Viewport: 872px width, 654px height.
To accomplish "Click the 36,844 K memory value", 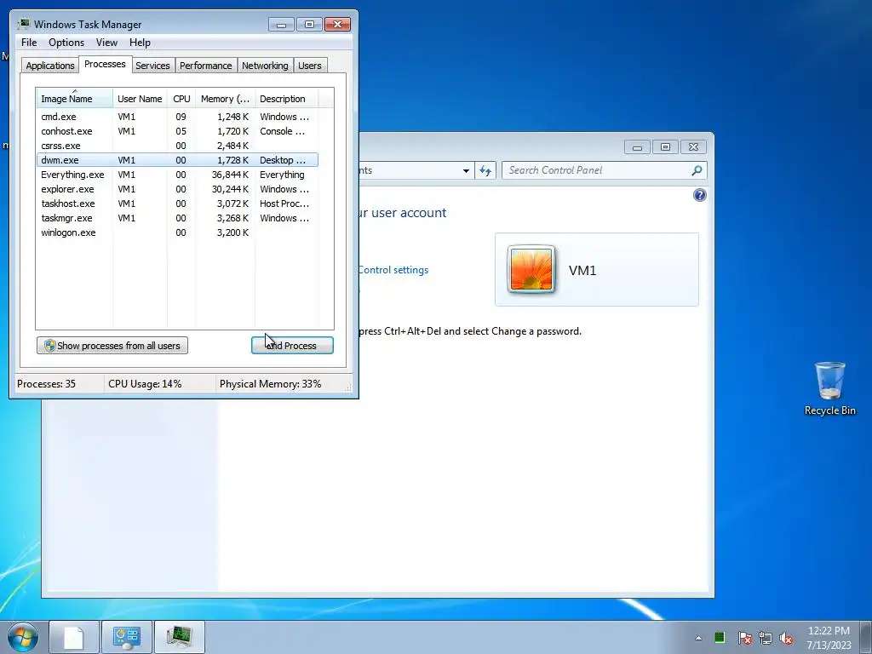I will [x=230, y=175].
